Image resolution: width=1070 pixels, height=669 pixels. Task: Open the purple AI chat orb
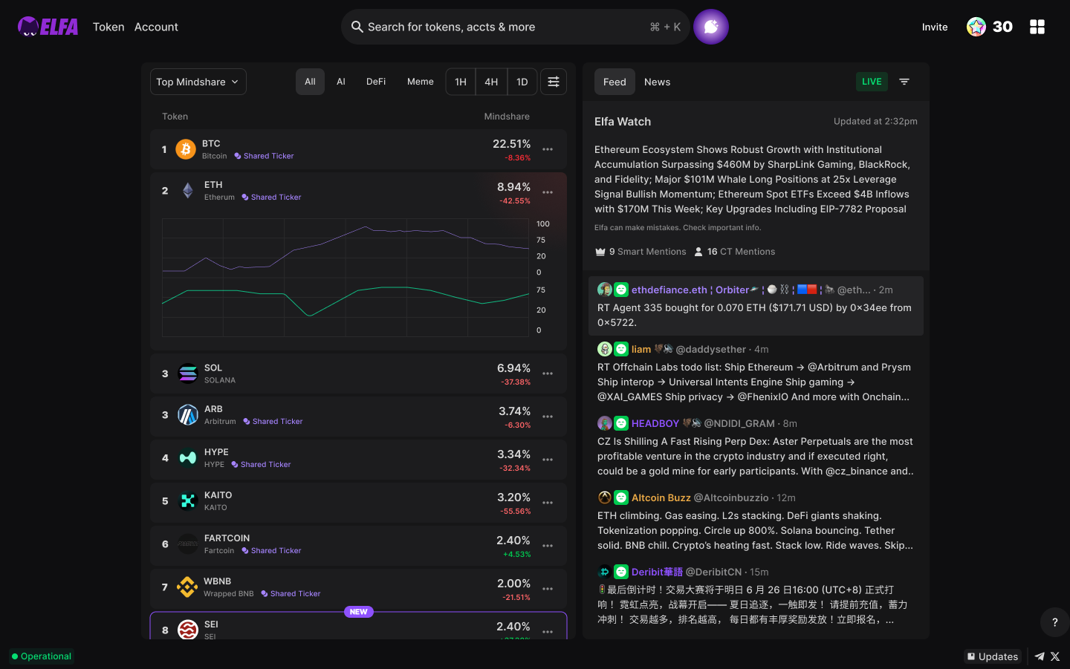pyautogui.click(x=711, y=27)
